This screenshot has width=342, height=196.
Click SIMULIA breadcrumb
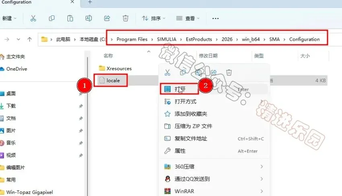pyautogui.click(x=167, y=40)
